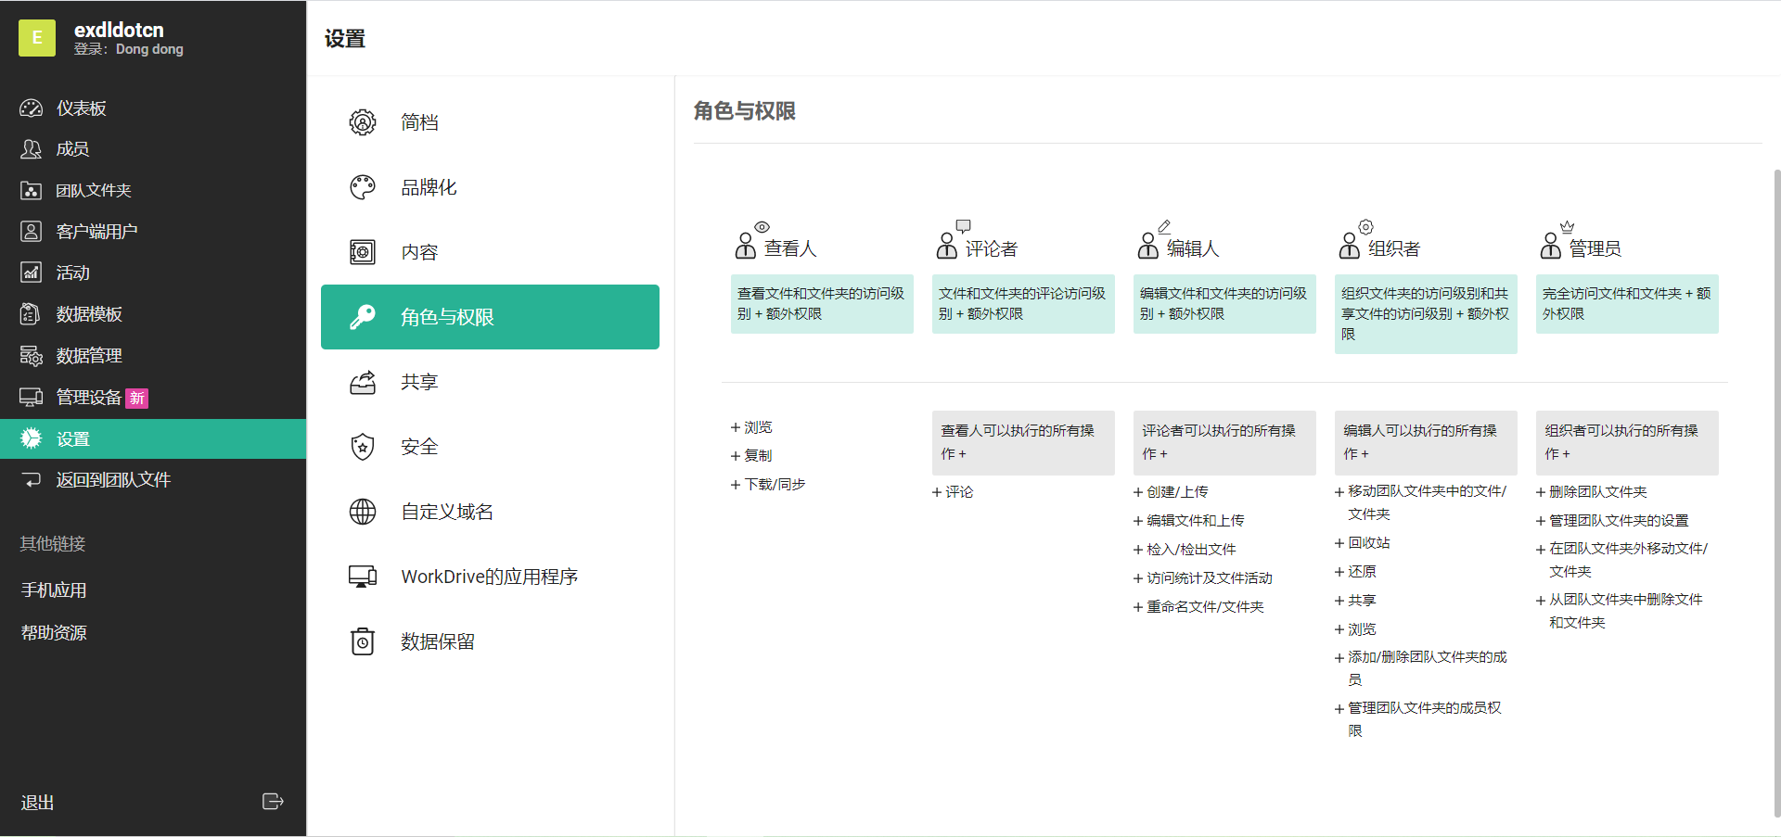Click the 手机应用 link

pyautogui.click(x=54, y=590)
